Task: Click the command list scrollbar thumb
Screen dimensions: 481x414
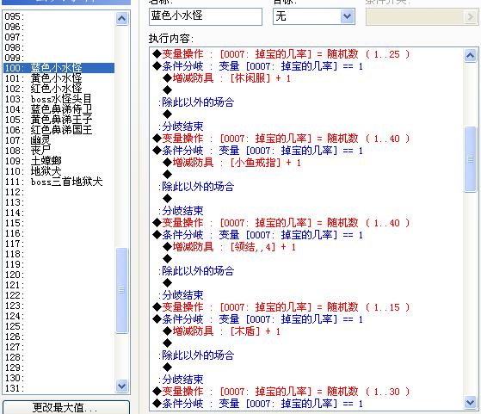Action: tap(471, 159)
